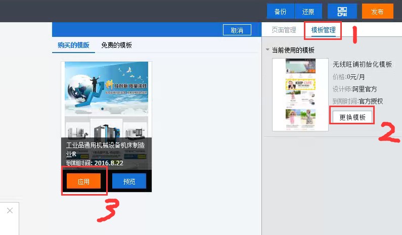
Task: Click the 更换模板 button
Action: click(x=352, y=117)
